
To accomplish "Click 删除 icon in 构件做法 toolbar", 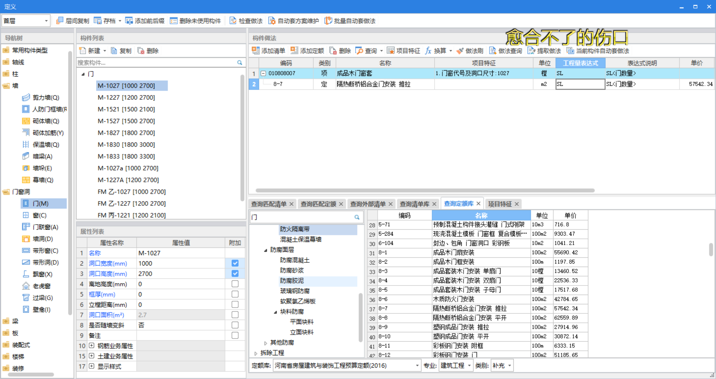I will tap(333, 51).
